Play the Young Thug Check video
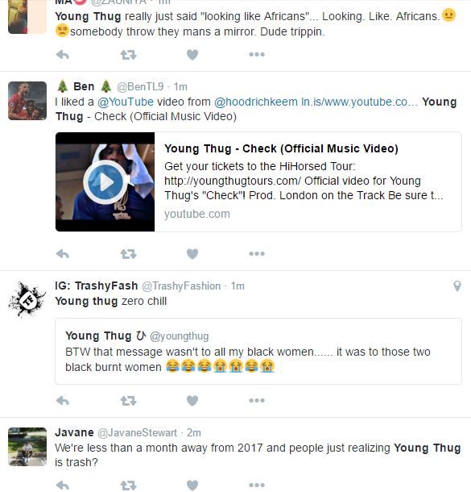 coord(105,182)
